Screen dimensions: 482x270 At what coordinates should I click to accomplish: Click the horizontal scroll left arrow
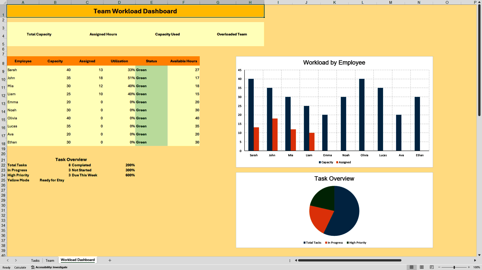(296, 260)
